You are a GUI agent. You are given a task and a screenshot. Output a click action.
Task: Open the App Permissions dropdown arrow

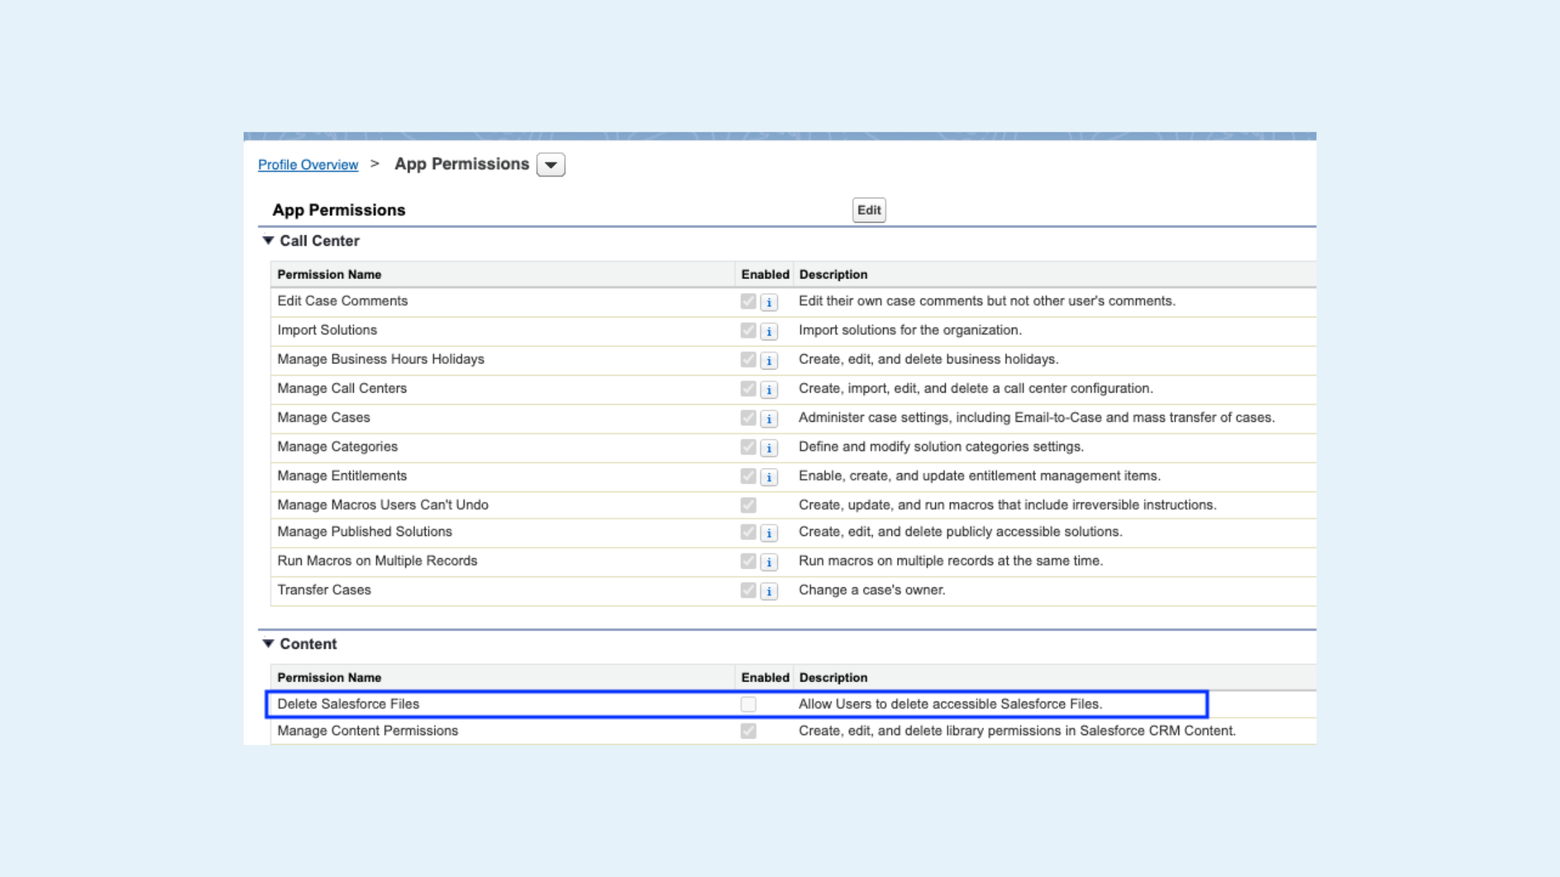(551, 164)
